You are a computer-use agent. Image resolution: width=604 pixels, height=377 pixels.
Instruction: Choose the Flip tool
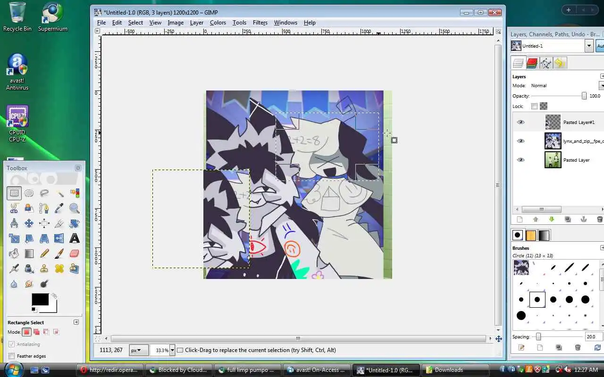(59, 238)
